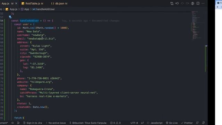Image resolution: width=222 pixels, height=125 pixels.
Task: Click the uncommitted changes blame annotation
Action: point(91,21)
